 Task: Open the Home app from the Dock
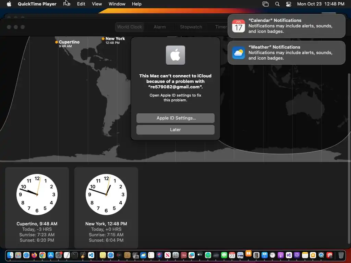[x=313, y=255]
